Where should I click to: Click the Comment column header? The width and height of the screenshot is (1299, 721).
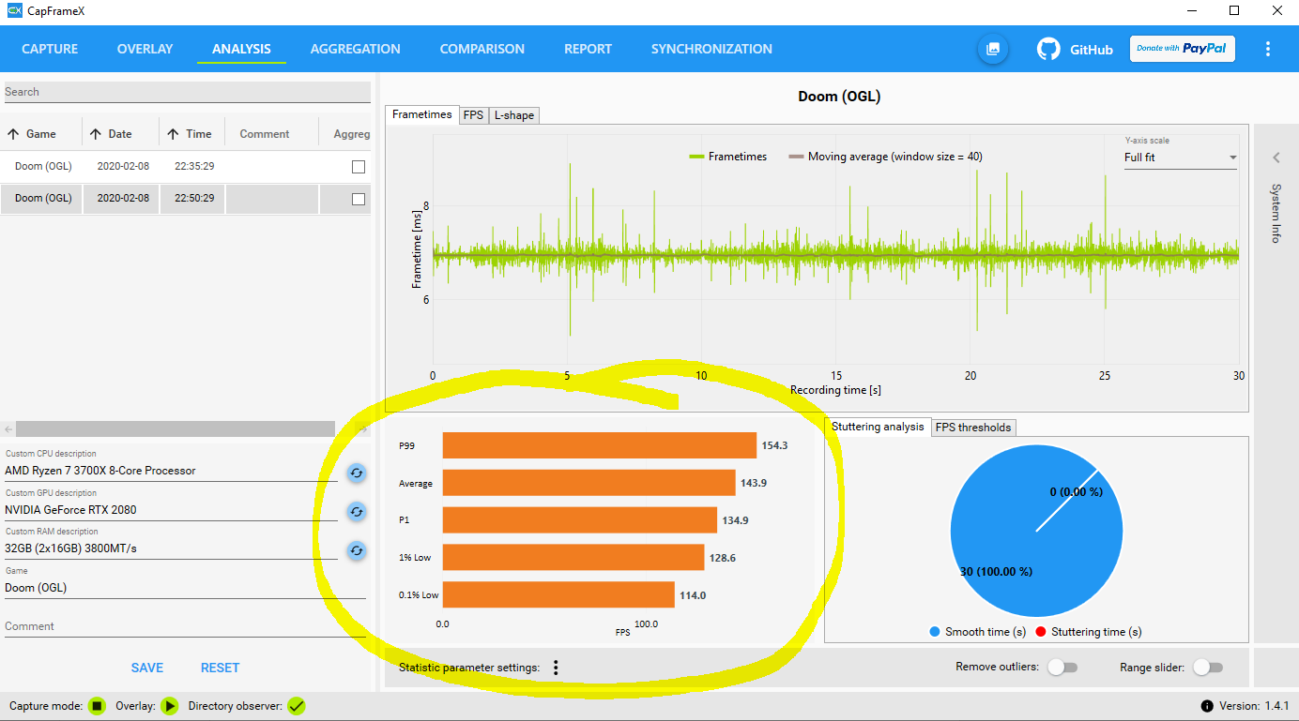coord(265,134)
